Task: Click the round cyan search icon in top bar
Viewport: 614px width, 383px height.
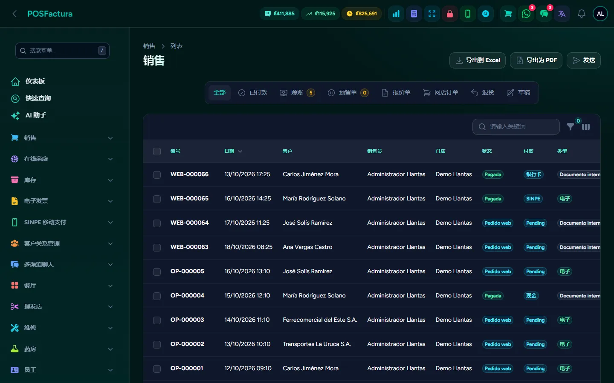Action: (486, 14)
